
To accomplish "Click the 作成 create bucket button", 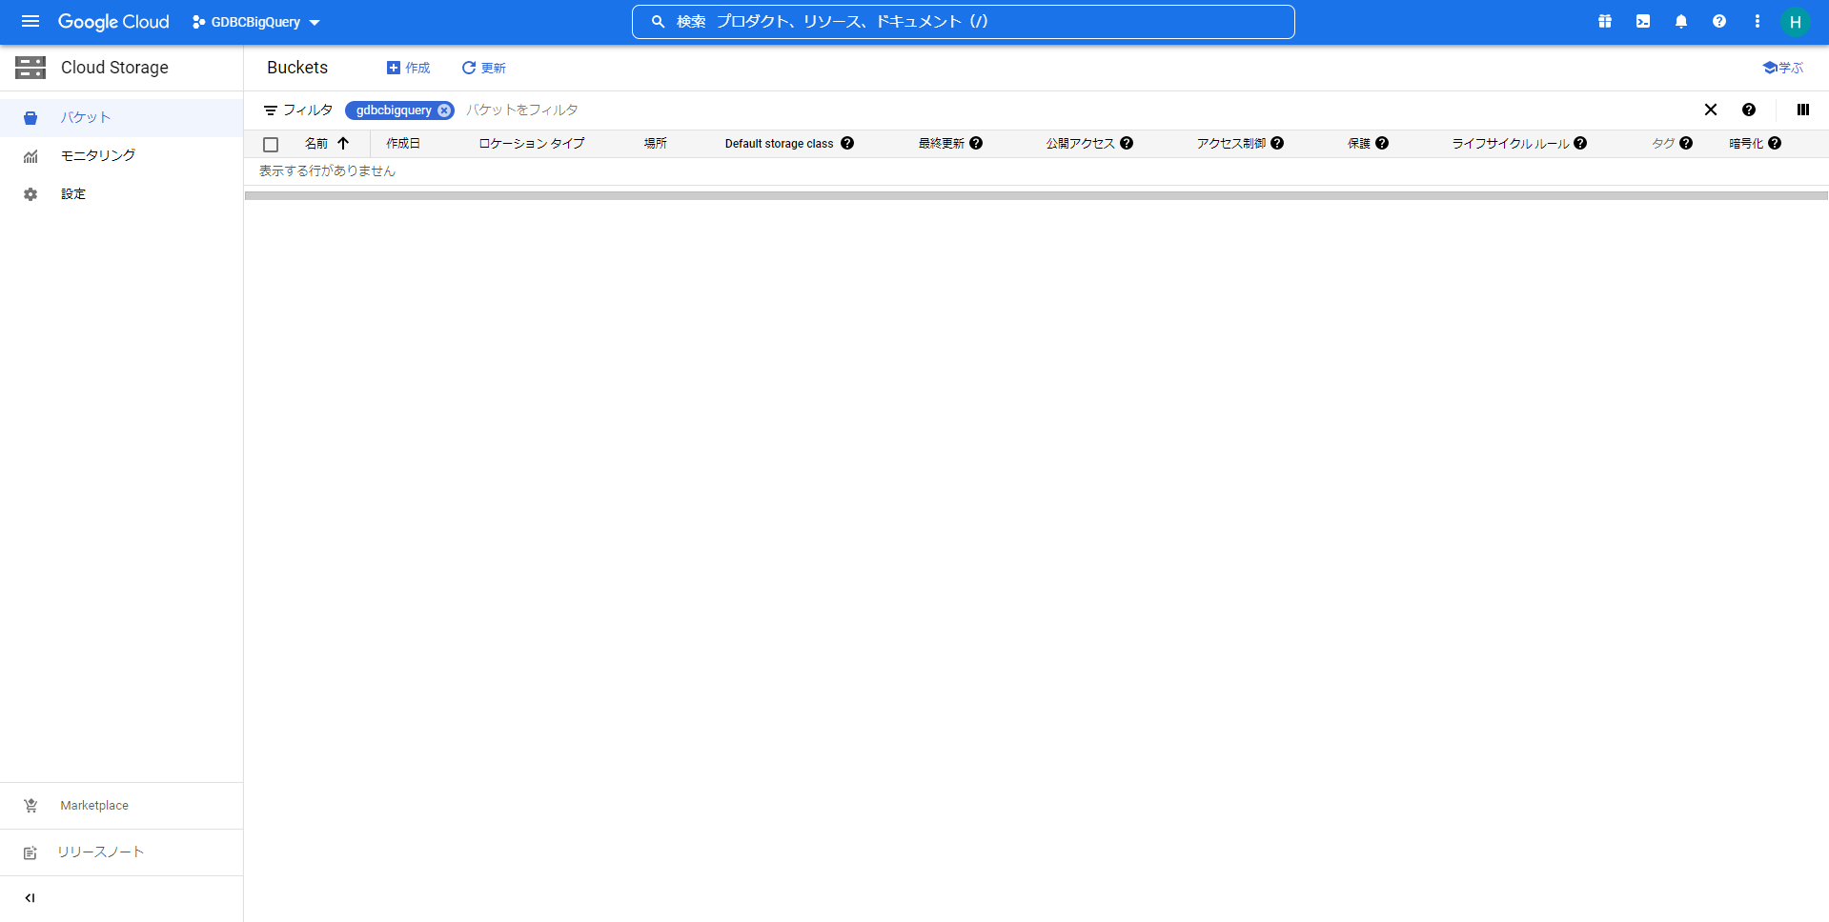I will 408,68.
